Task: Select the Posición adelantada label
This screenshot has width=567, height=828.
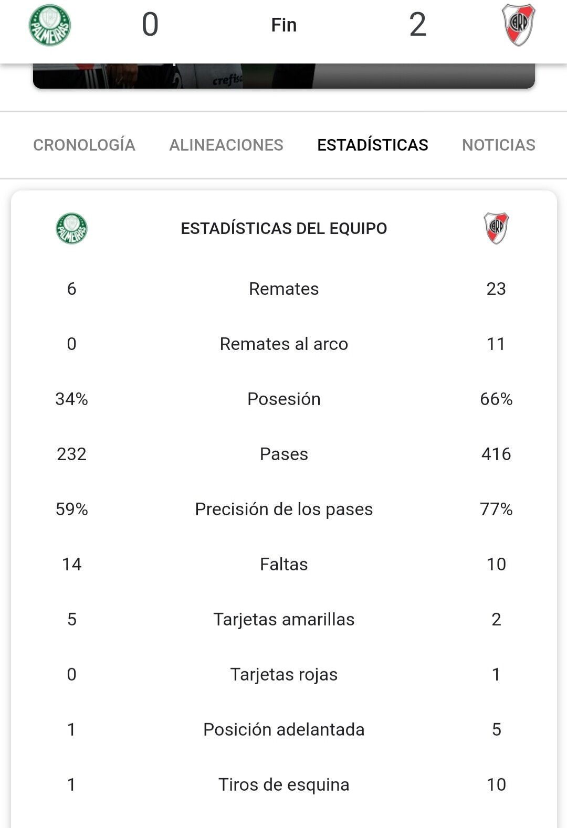Action: [x=284, y=729]
